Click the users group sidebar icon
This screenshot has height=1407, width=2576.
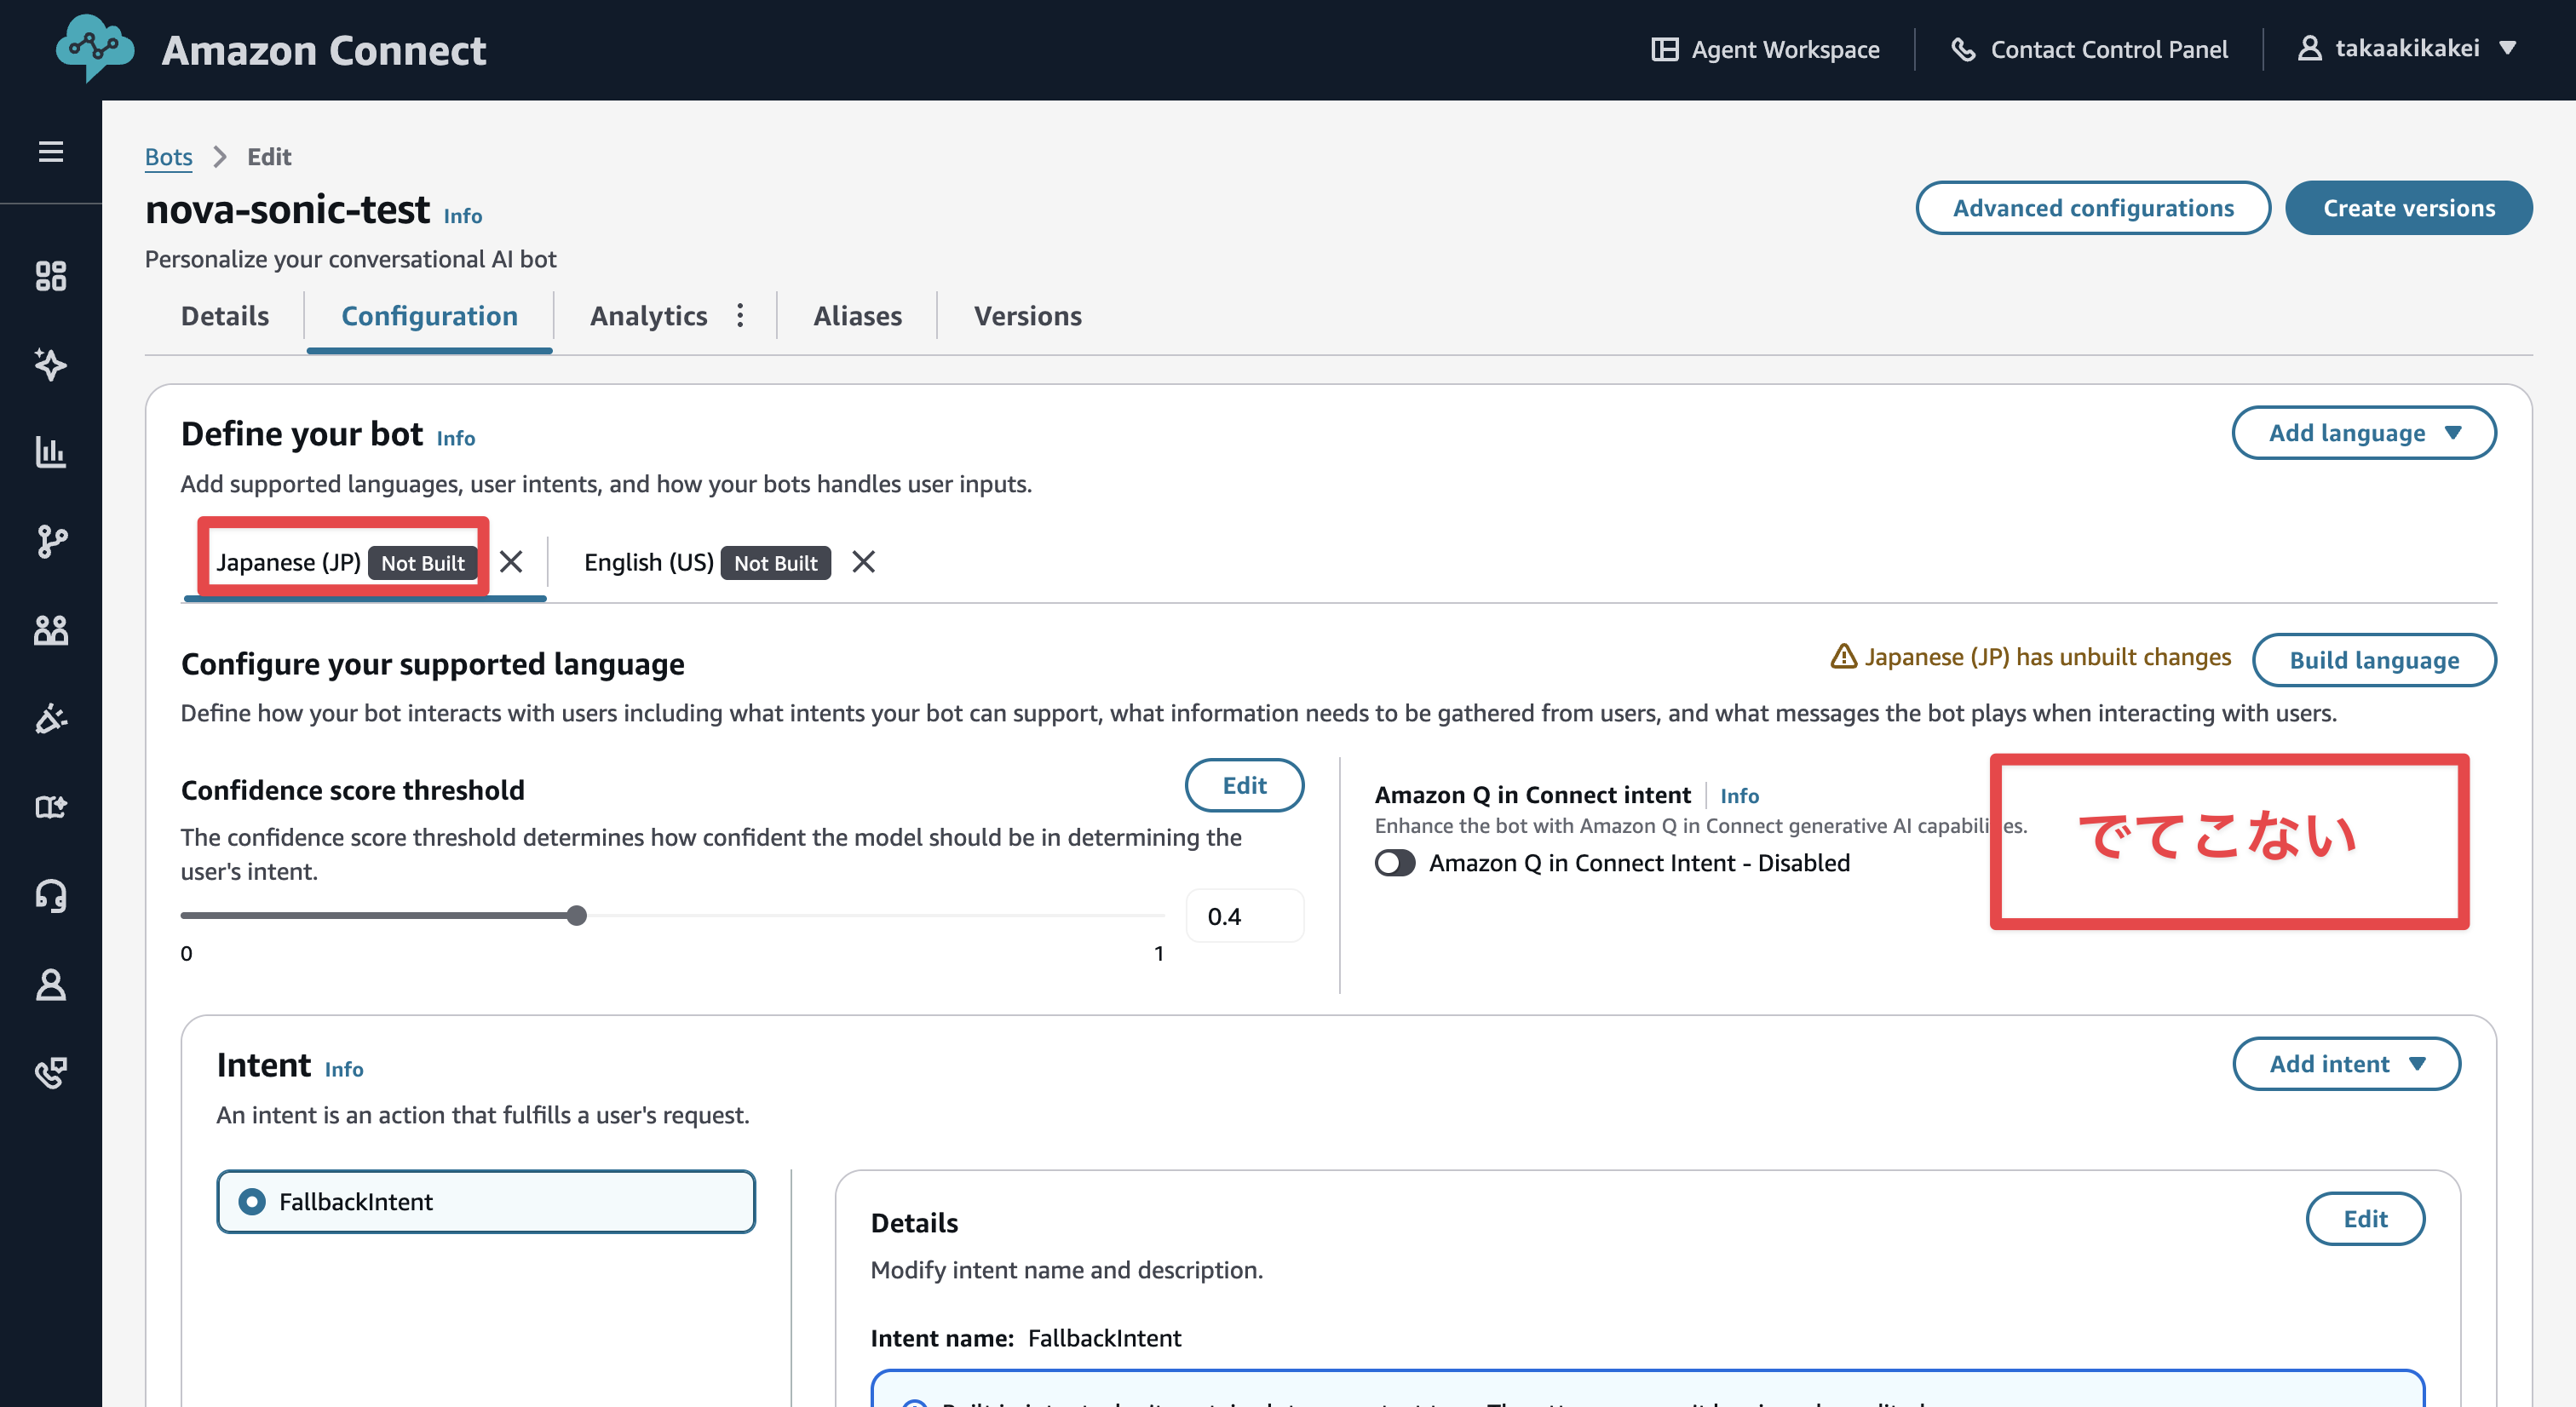tap(50, 630)
